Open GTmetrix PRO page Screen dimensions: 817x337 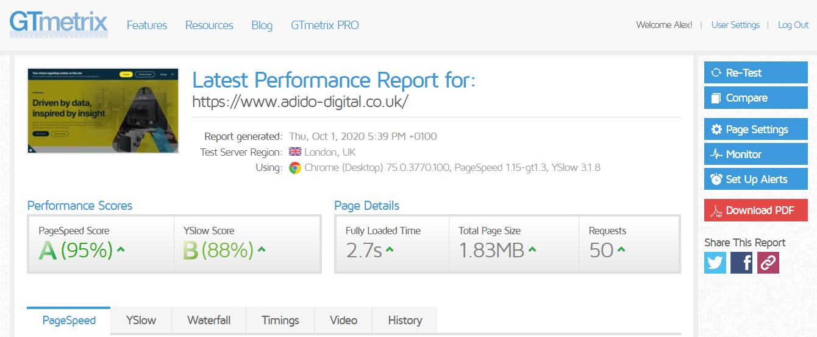pos(325,26)
